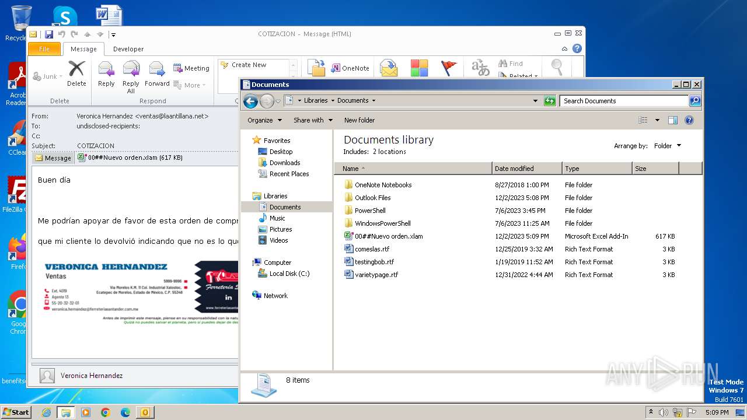
Task: Click the Start button
Action: tap(16, 412)
